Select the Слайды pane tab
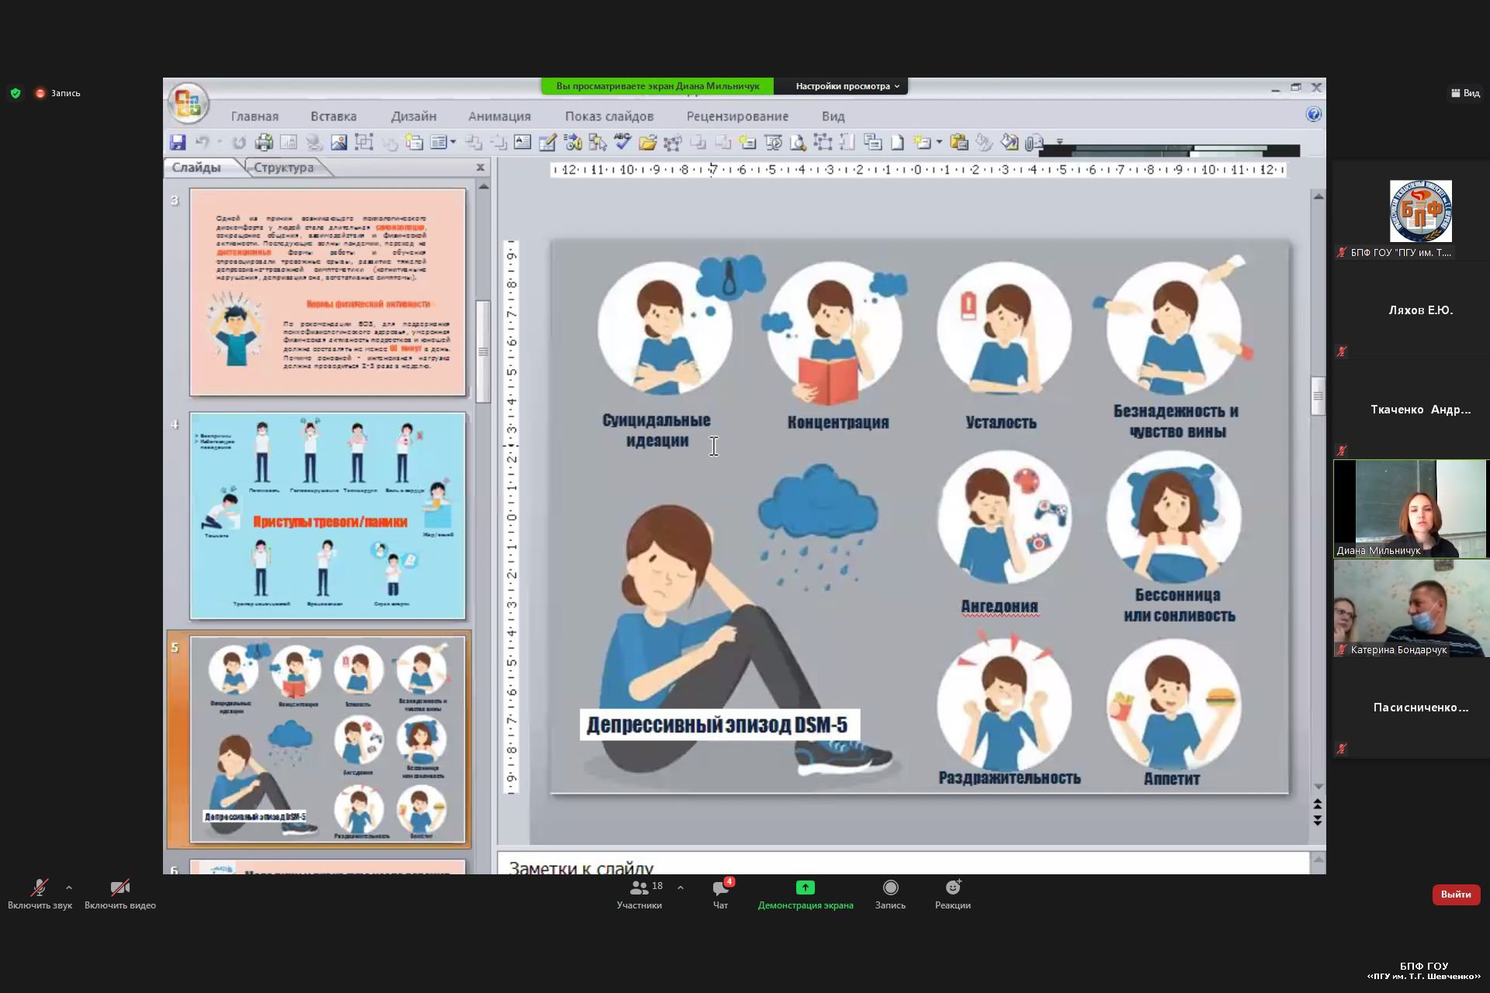 click(196, 168)
